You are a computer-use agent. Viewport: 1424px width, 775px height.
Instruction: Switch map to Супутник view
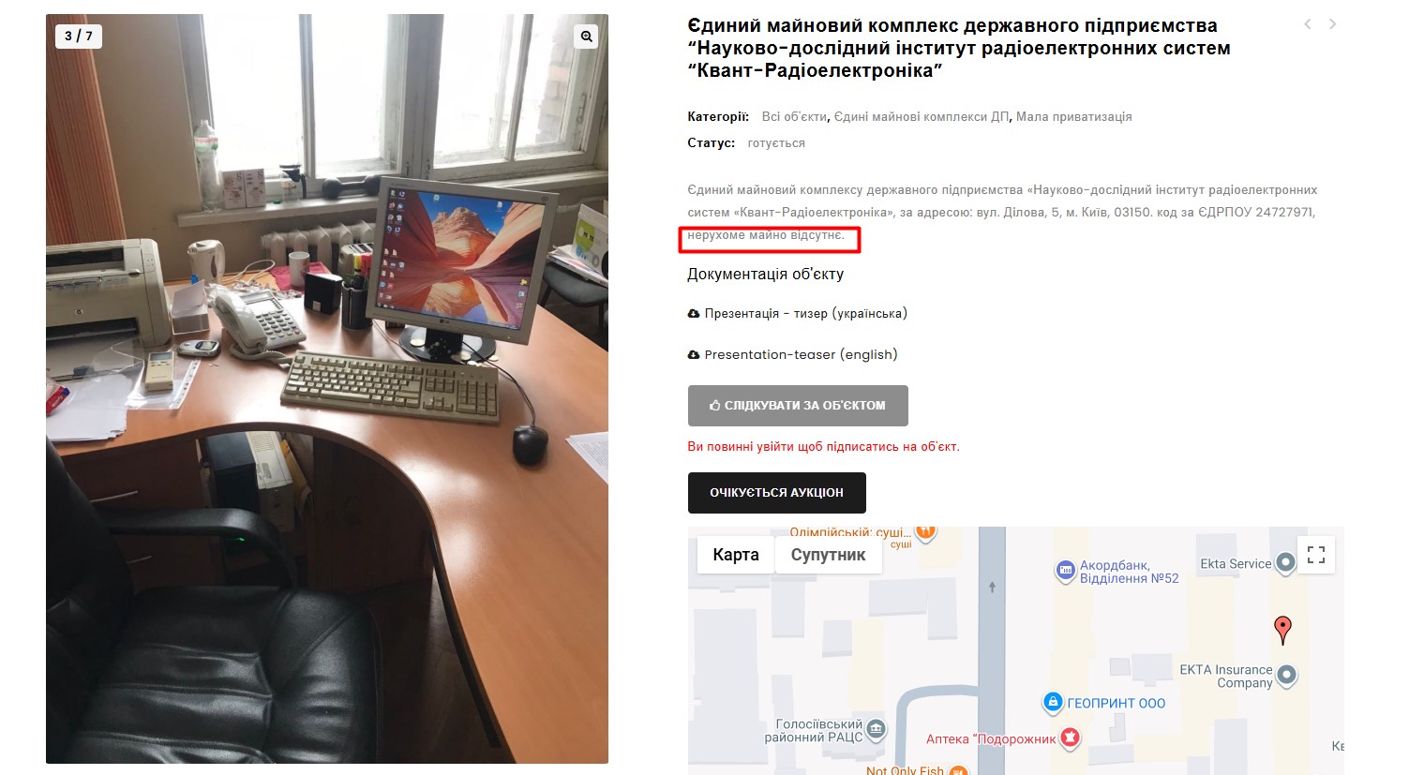pos(828,555)
